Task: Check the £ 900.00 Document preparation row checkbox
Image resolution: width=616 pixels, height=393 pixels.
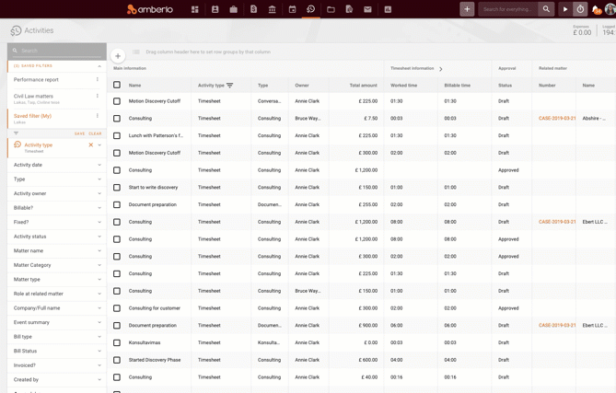Action: click(117, 326)
